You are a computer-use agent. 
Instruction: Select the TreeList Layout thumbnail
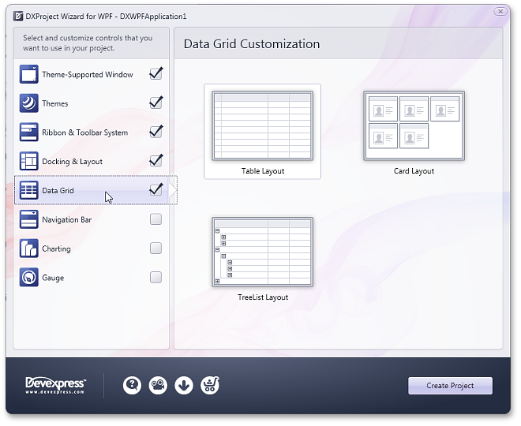pyautogui.click(x=263, y=252)
